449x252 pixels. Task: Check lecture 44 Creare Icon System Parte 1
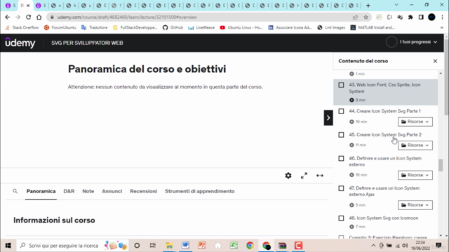click(x=341, y=111)
